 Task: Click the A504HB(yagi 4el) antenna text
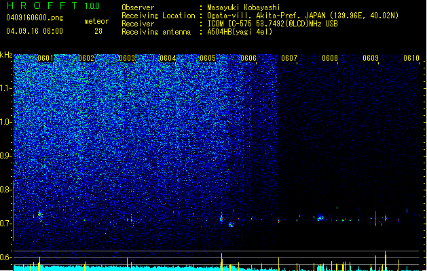[x=240, y=32]
